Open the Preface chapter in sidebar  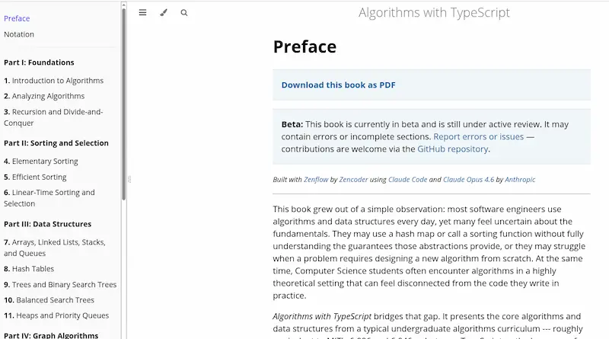pyautogui.click(x=17, y=18)
